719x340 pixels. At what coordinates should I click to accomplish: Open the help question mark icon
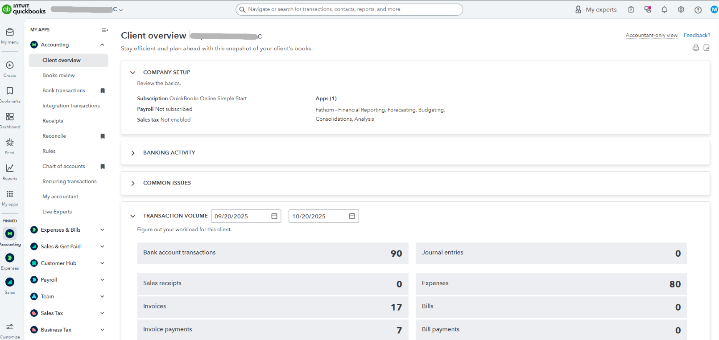[698, 10]
